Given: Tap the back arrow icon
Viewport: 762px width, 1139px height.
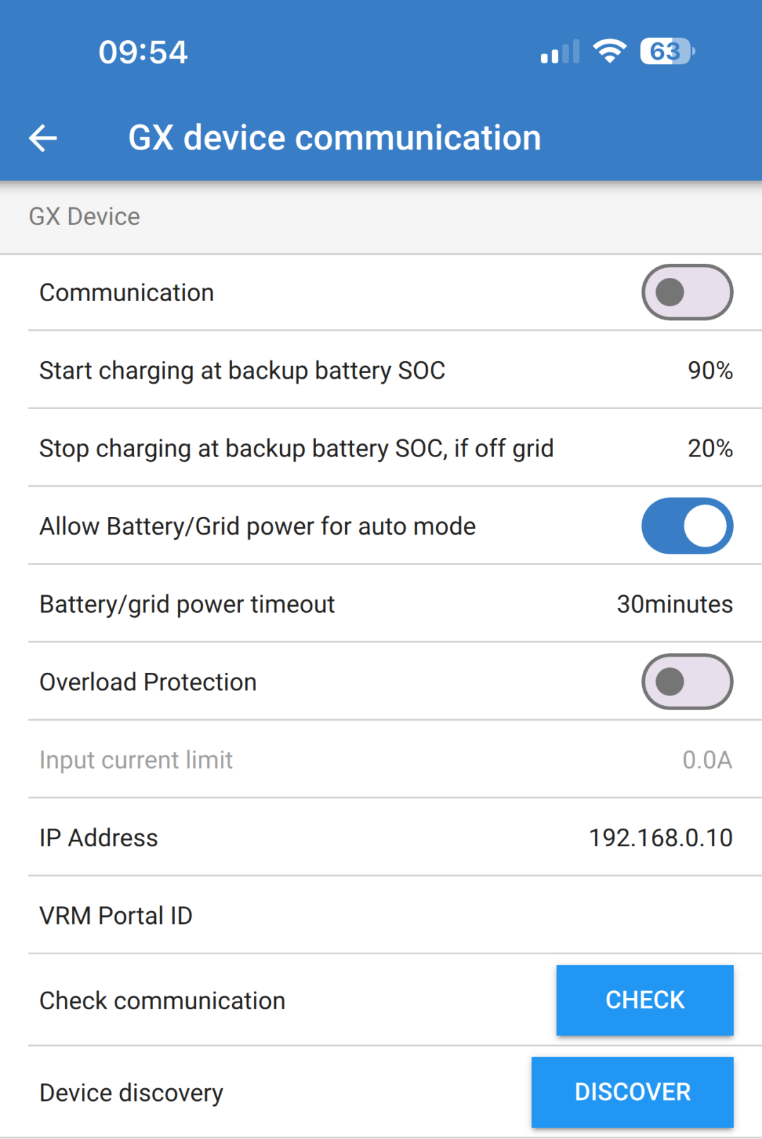Looking at the screenshot, I should coord(43,138).
